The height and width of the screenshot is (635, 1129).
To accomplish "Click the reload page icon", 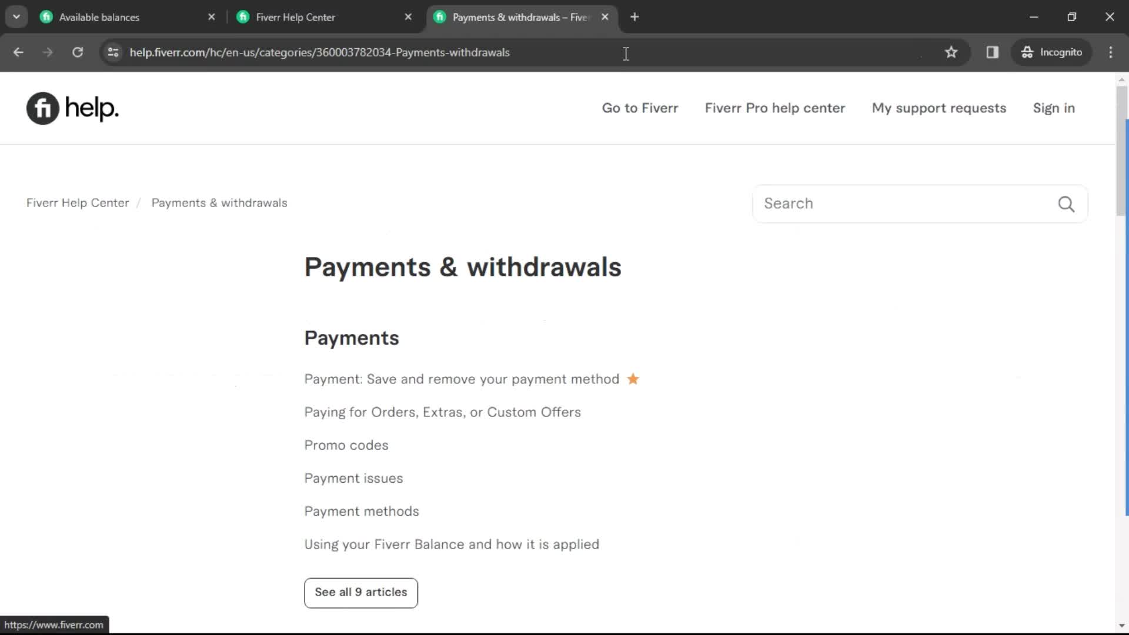I will [x=78, y=52].
